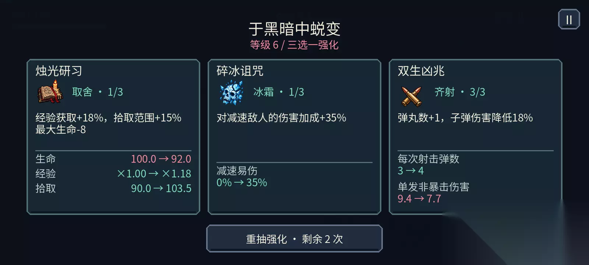The image size is (589, 265).
Task: Select the 碎冰诅咒 upgrade card title
Action: 240,71
